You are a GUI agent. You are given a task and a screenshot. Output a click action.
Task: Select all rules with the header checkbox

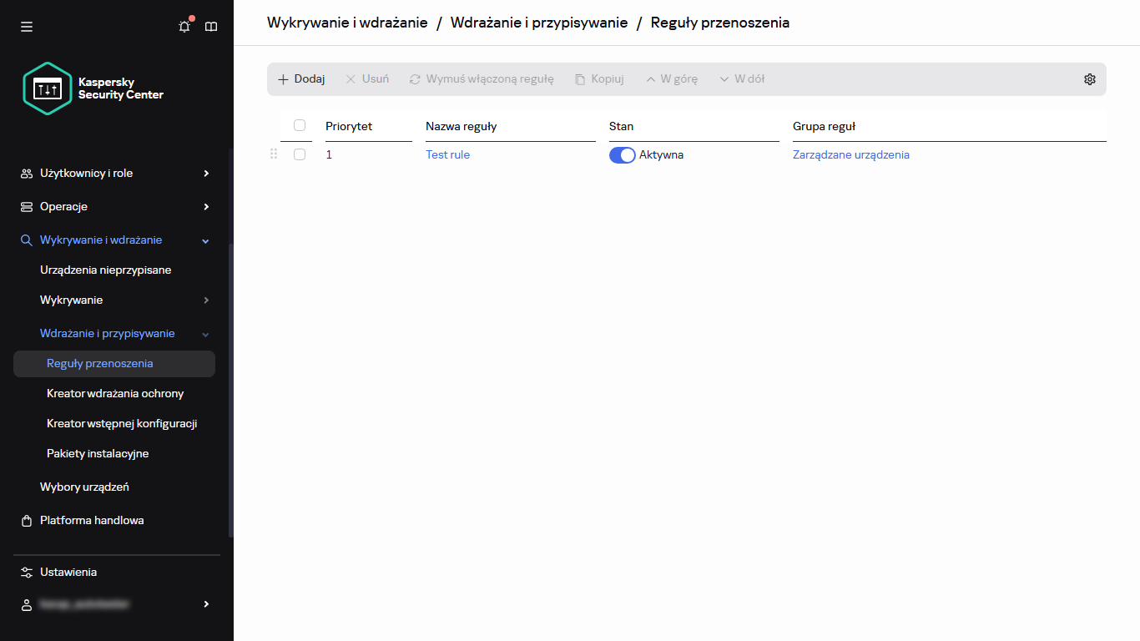[298, 124]
